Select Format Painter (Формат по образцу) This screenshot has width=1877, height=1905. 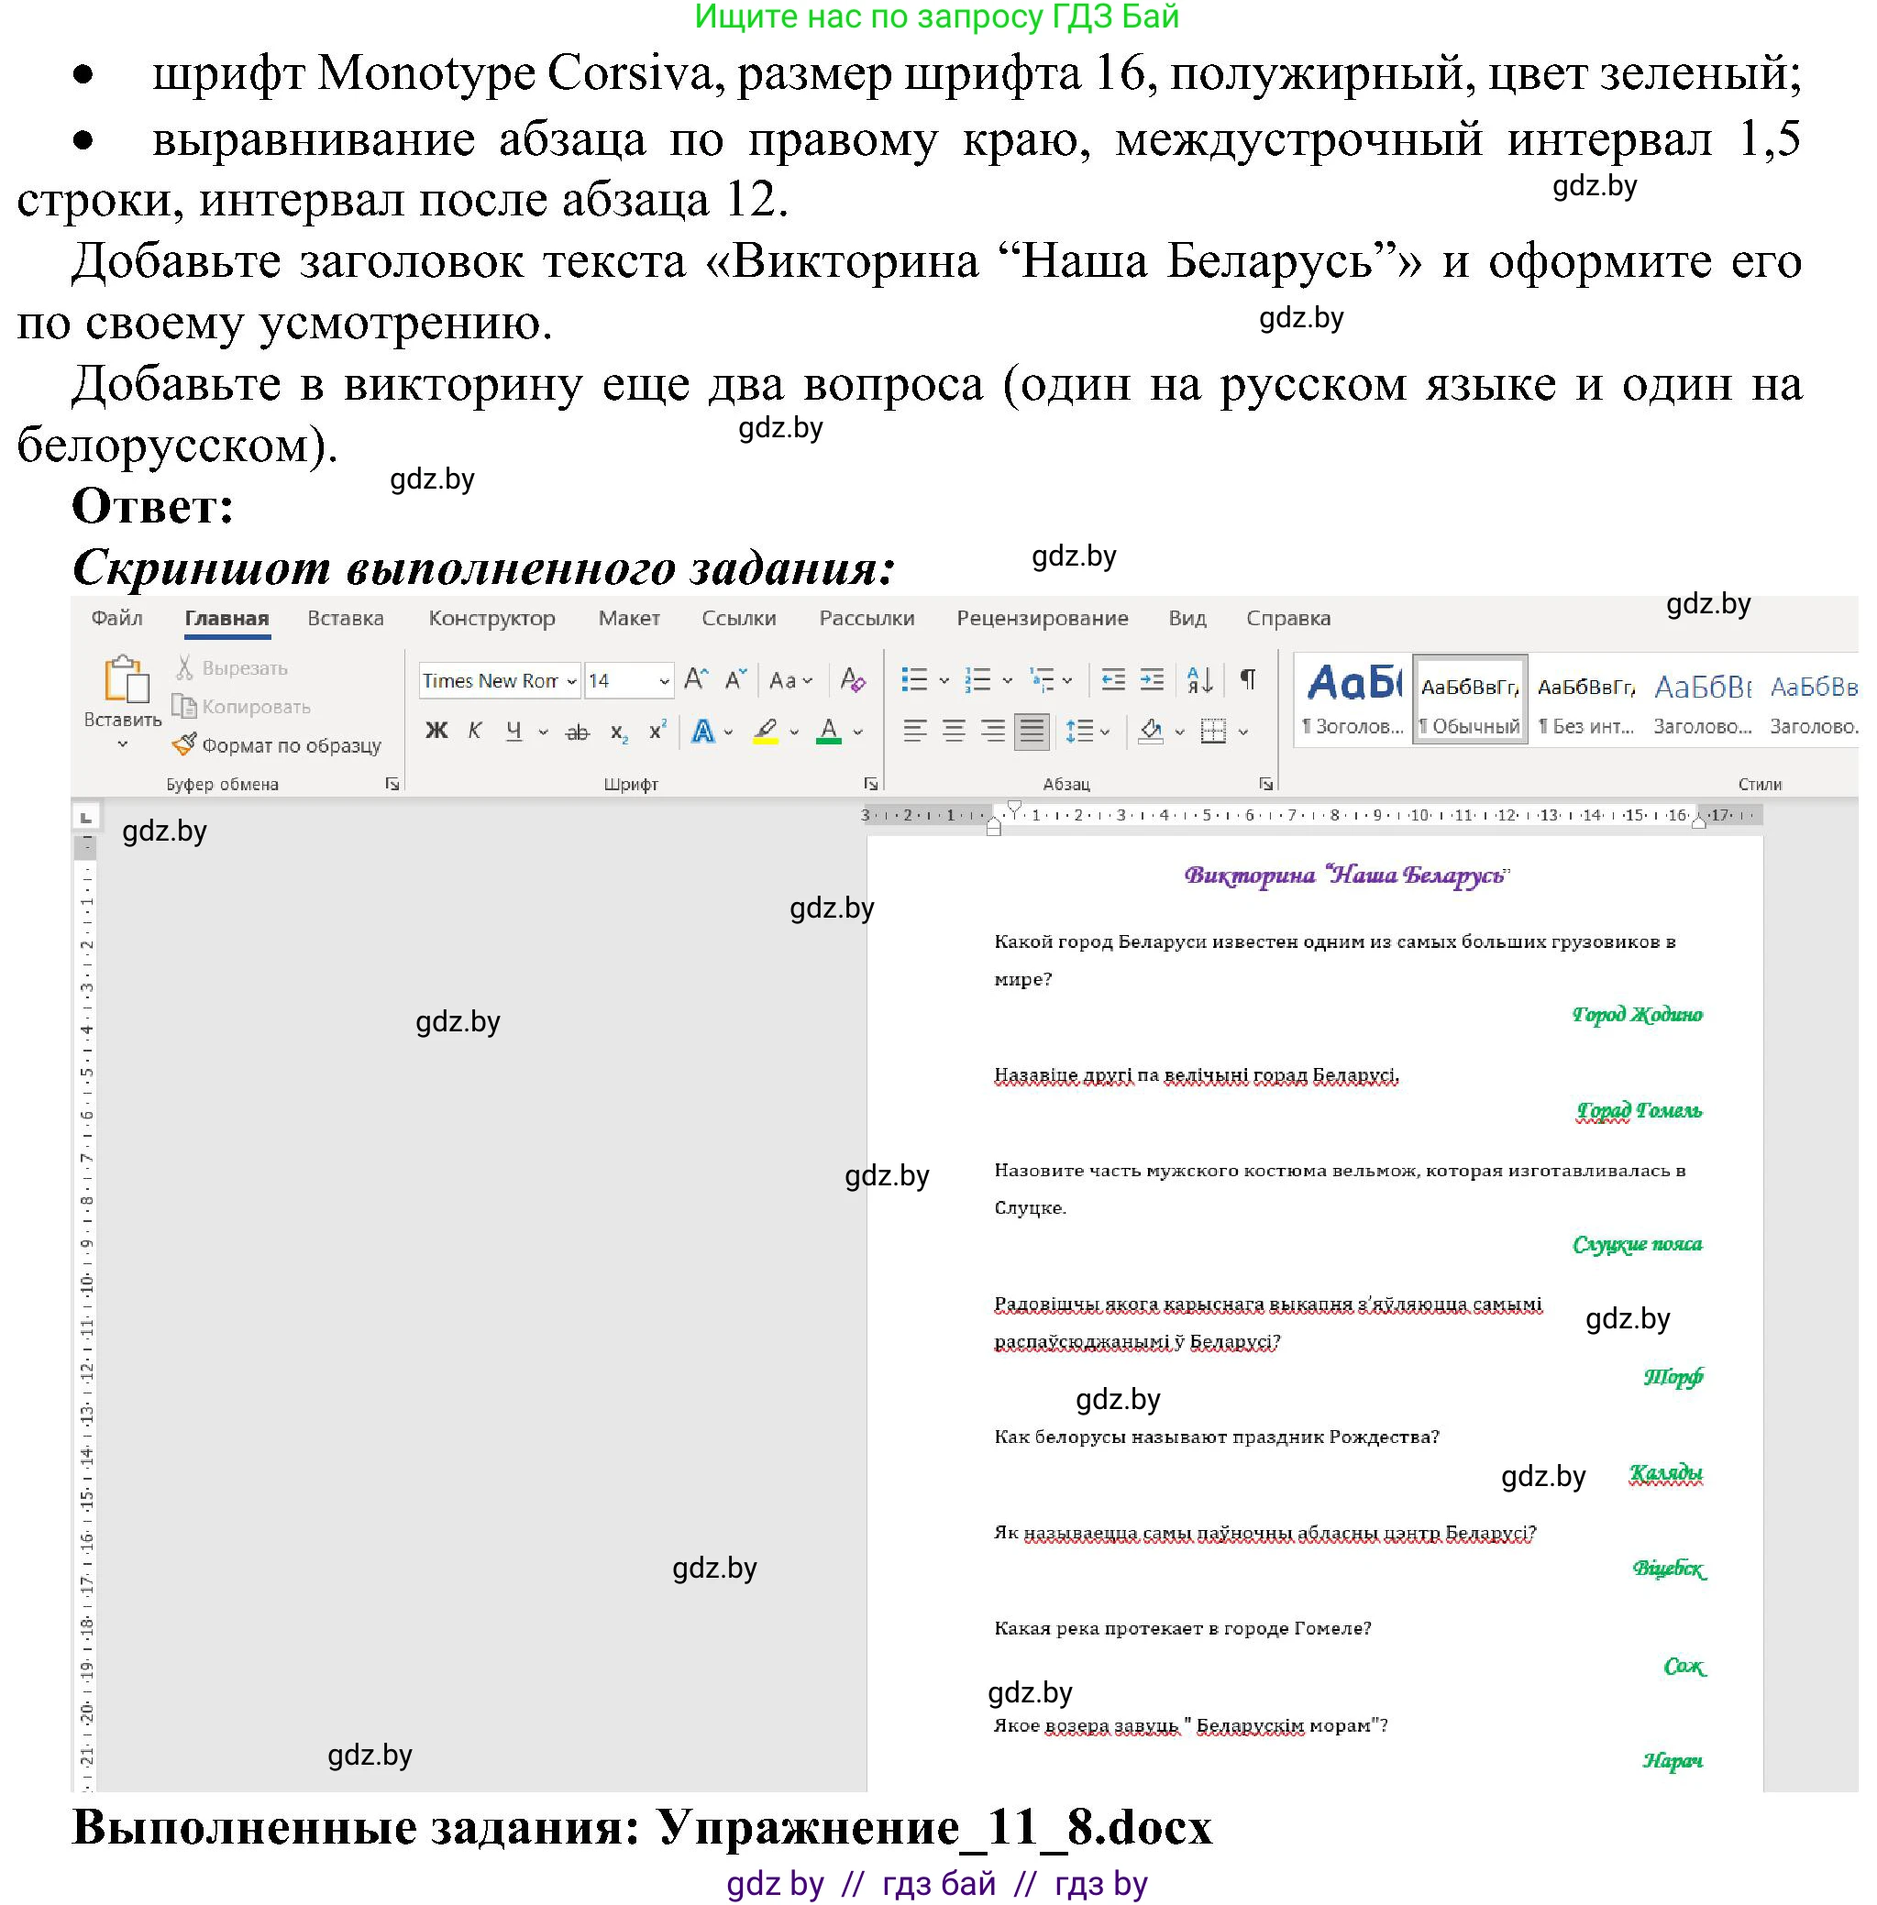[x=277, y=745]
